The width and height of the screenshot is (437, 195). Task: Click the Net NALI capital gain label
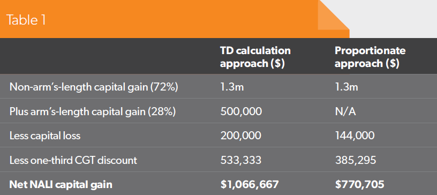(61, 184)
